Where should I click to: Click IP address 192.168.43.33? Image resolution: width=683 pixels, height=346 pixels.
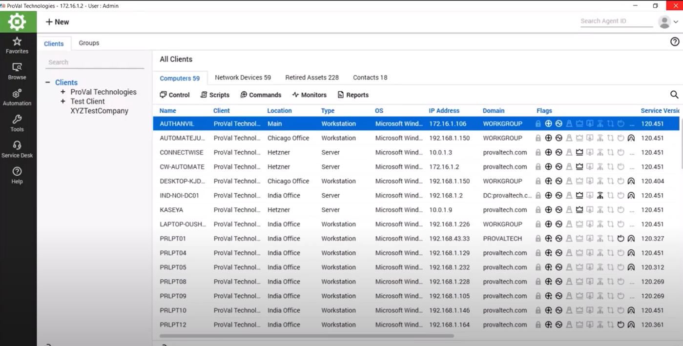click(449, 239)
